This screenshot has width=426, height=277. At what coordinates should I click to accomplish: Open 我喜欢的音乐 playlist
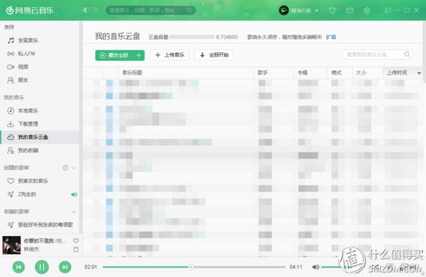(40, 181)
